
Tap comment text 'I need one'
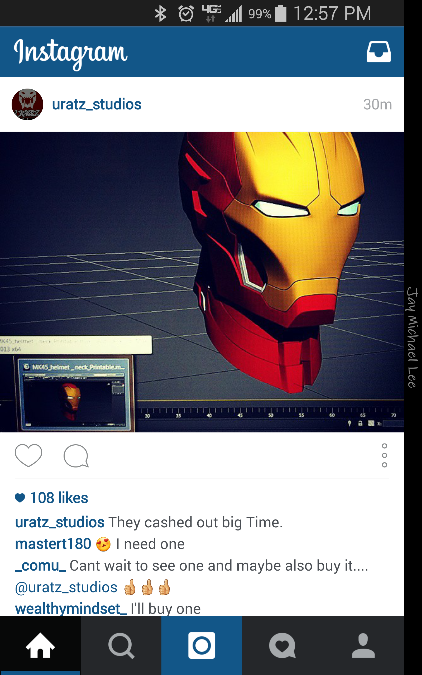click(150, 544)
